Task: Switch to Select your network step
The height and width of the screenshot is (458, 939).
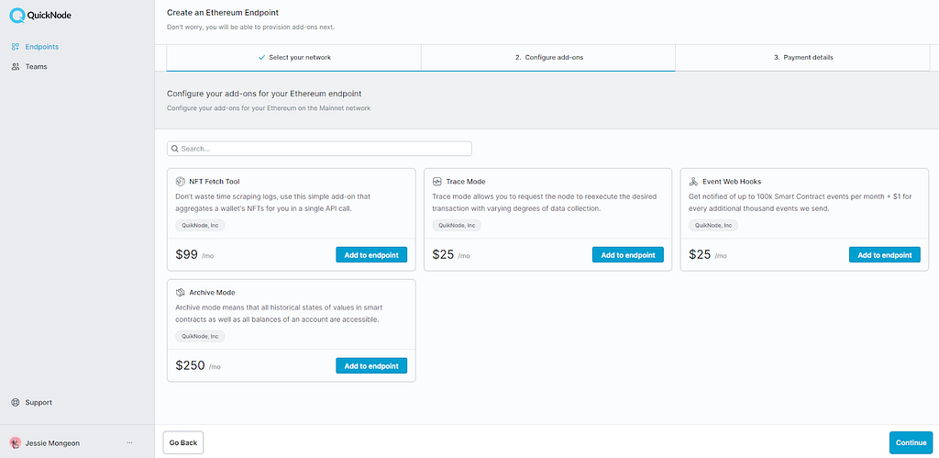Action: pyautogui.click(x=294, y=58)
